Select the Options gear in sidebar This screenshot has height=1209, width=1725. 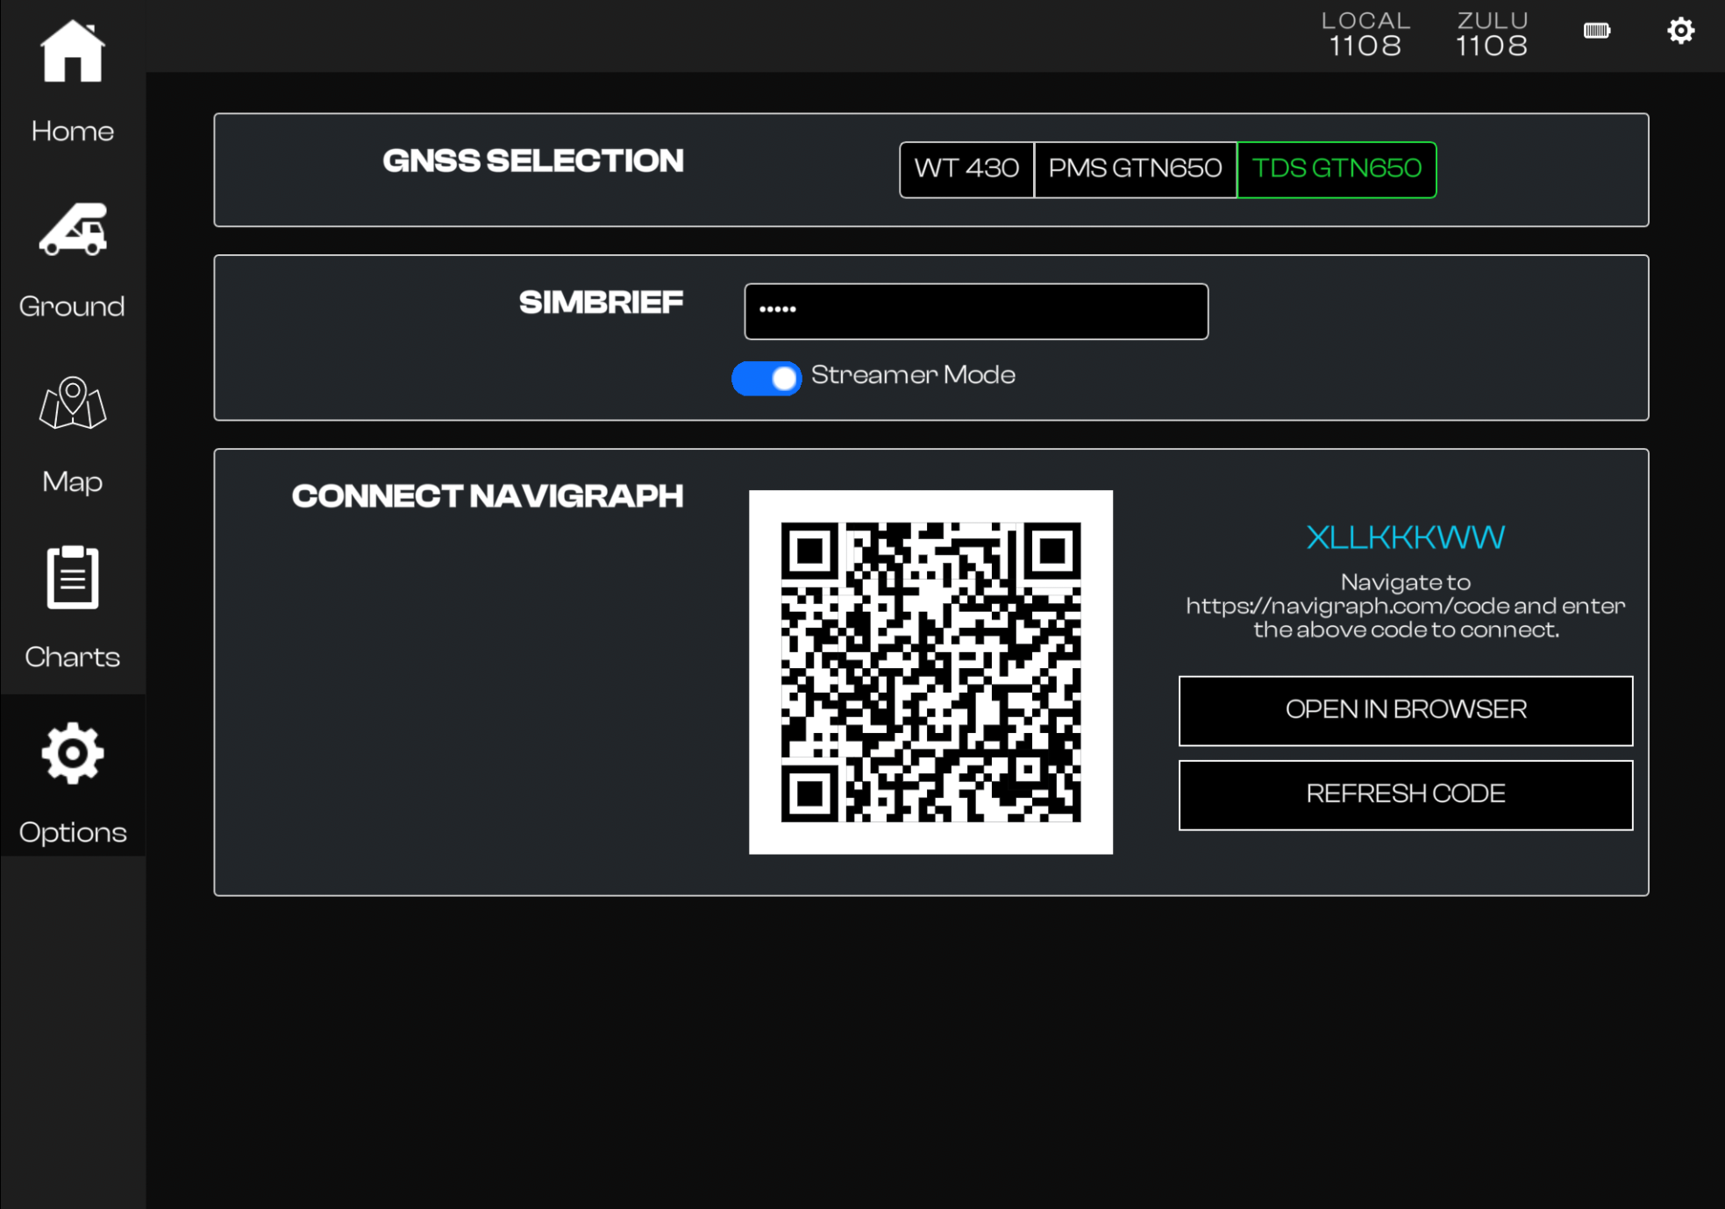click(72, 754)
